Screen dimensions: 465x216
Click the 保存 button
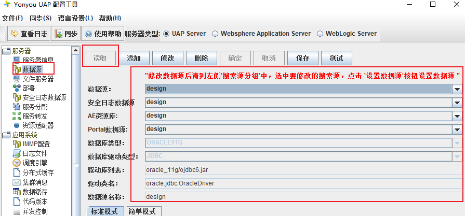(303, 58)
